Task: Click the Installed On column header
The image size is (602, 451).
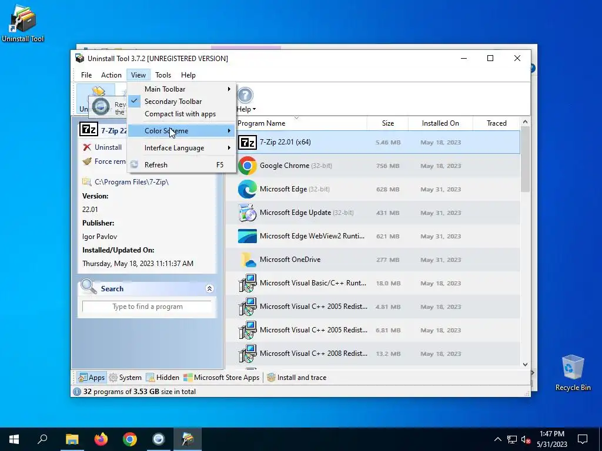Action: 440,123
